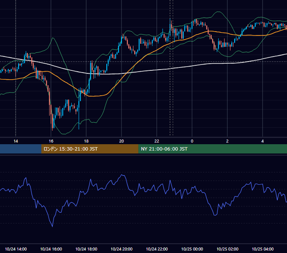Click the London 15:30-21:00 JST session band
This screenshot has width=287, height=253.
coord(89,149)
